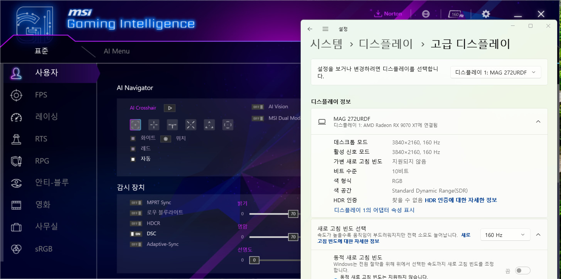Click the AI Crosshair label
561x279 pixels.
[x=143, y=108]
